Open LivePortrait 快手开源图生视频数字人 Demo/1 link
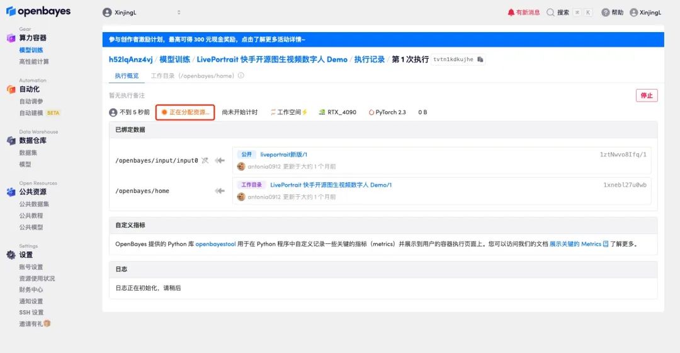 pos(331,185)
